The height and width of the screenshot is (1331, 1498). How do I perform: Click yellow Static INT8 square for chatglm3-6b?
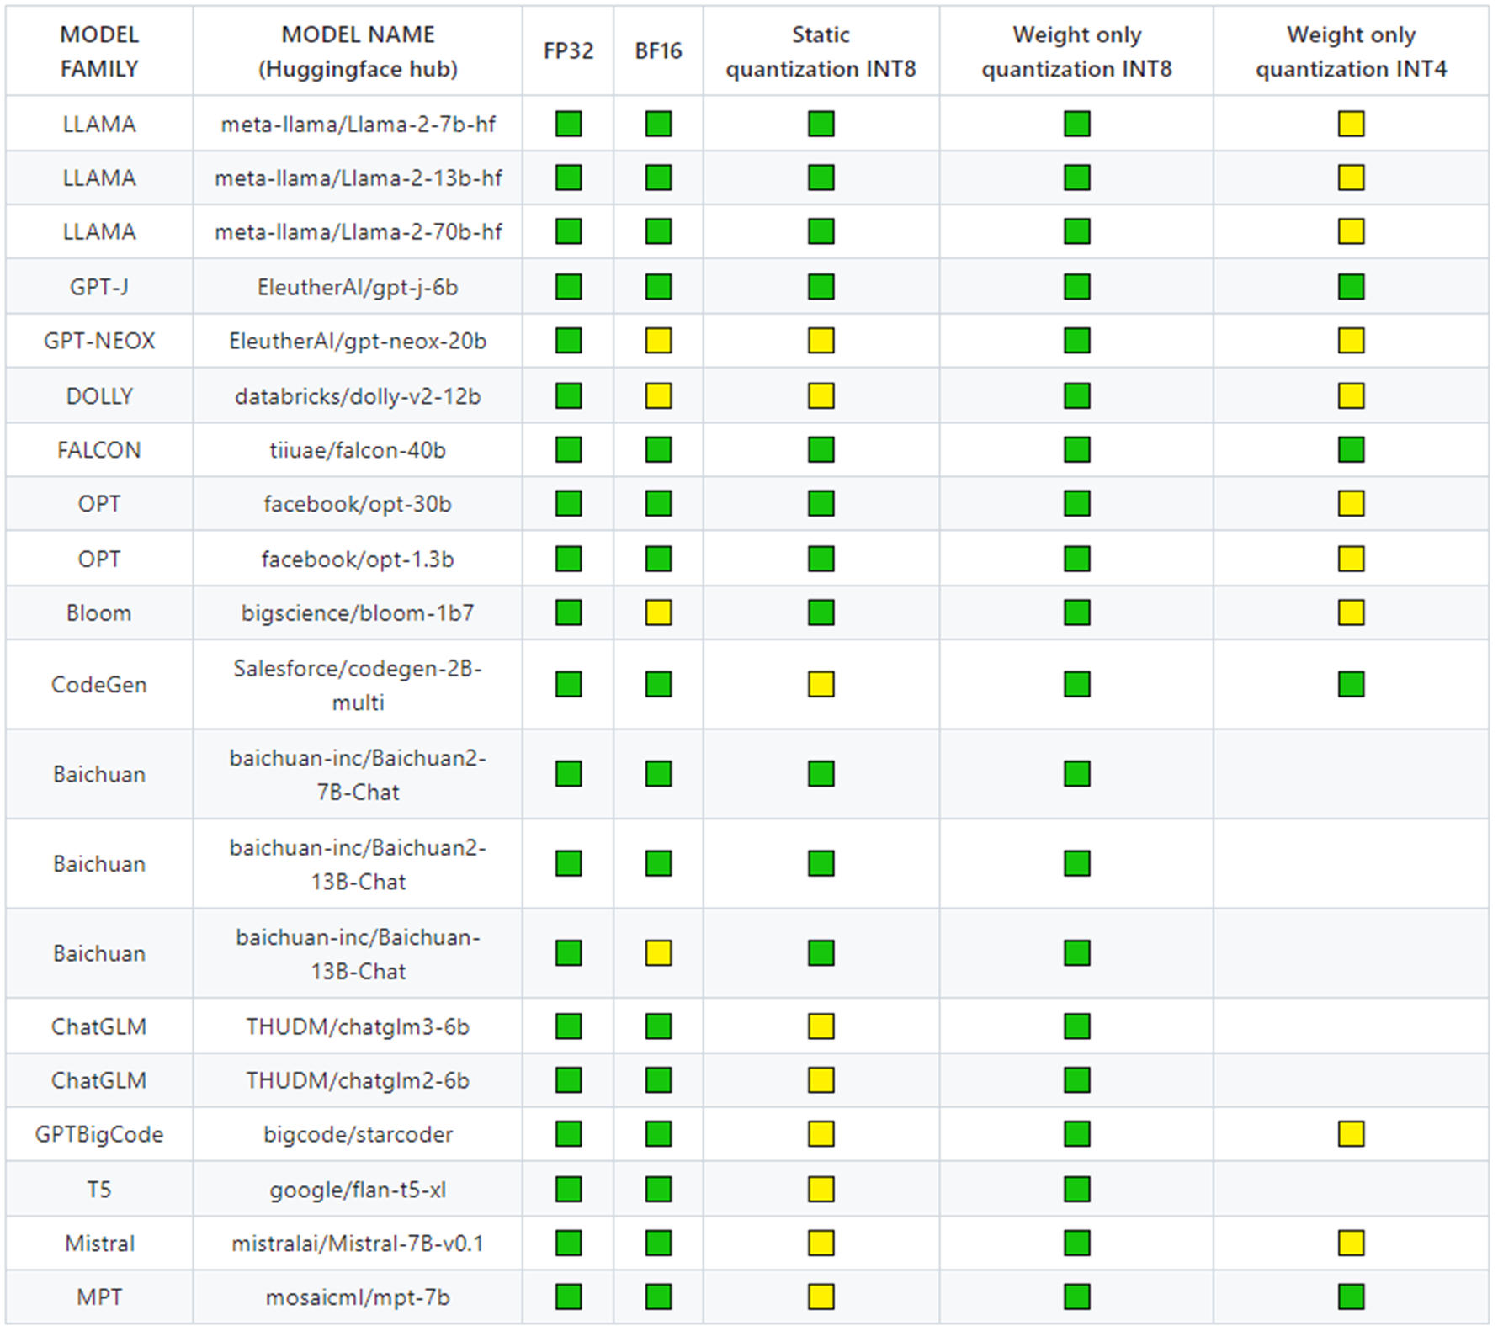pos(821,1026)
